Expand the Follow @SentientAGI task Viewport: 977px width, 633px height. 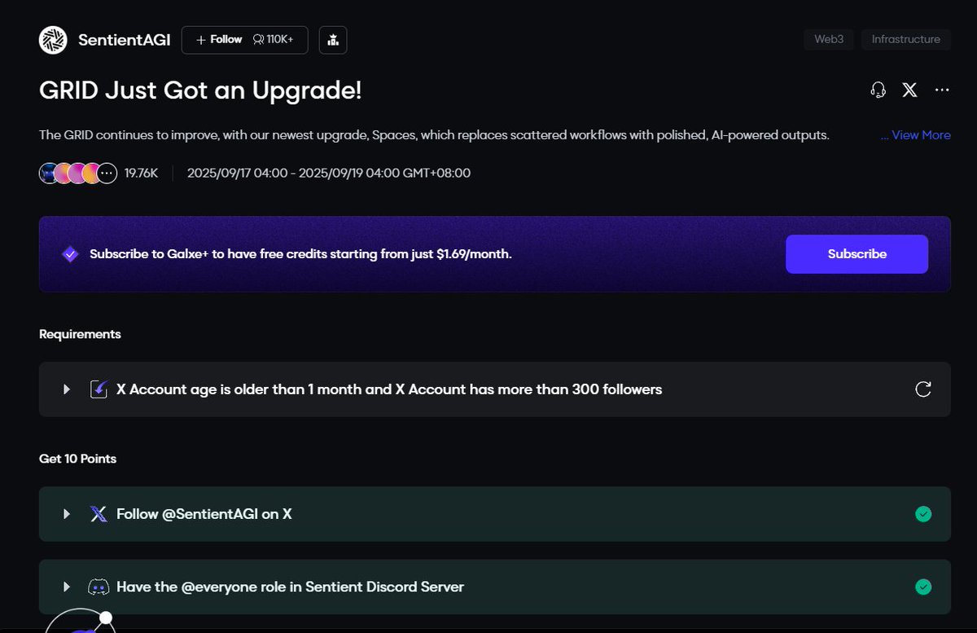click(68, 514)
